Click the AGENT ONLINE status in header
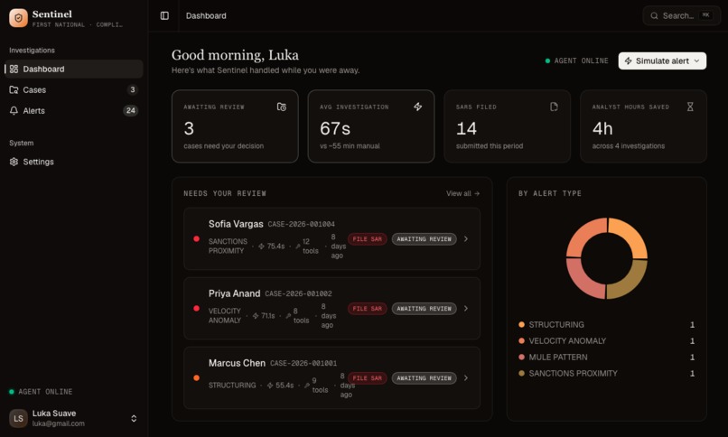Viewport: 728px width, 437px height. 576,60
